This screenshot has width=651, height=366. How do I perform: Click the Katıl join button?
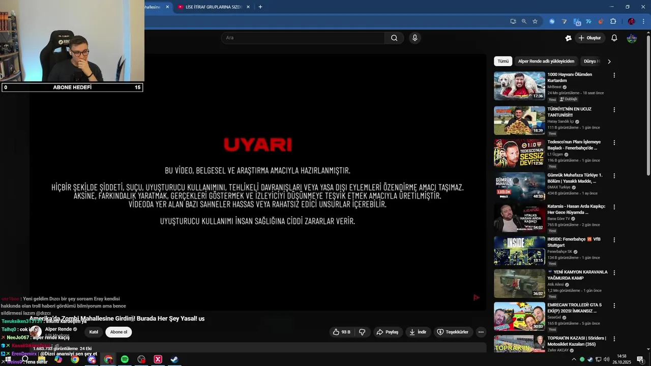click(94, 332)
